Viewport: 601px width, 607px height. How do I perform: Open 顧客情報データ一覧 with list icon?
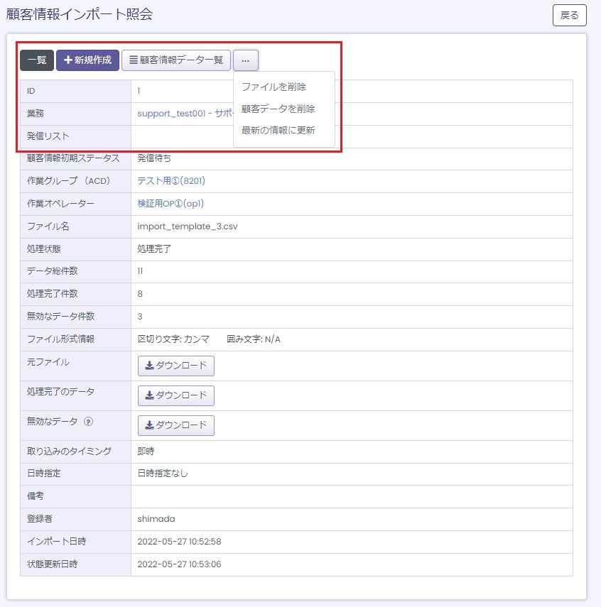[176, 60]
